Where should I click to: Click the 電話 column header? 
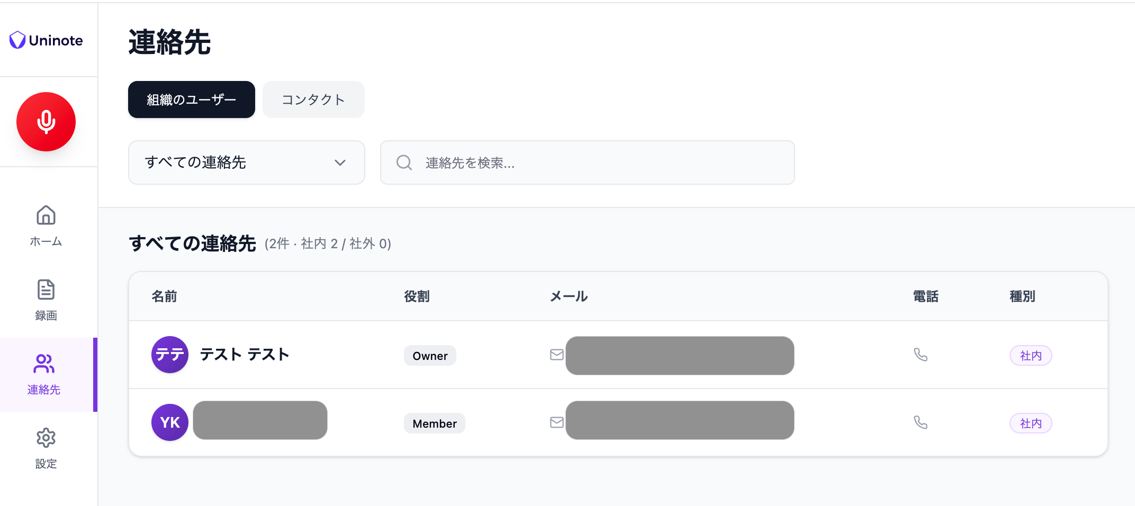coord(926,296)
